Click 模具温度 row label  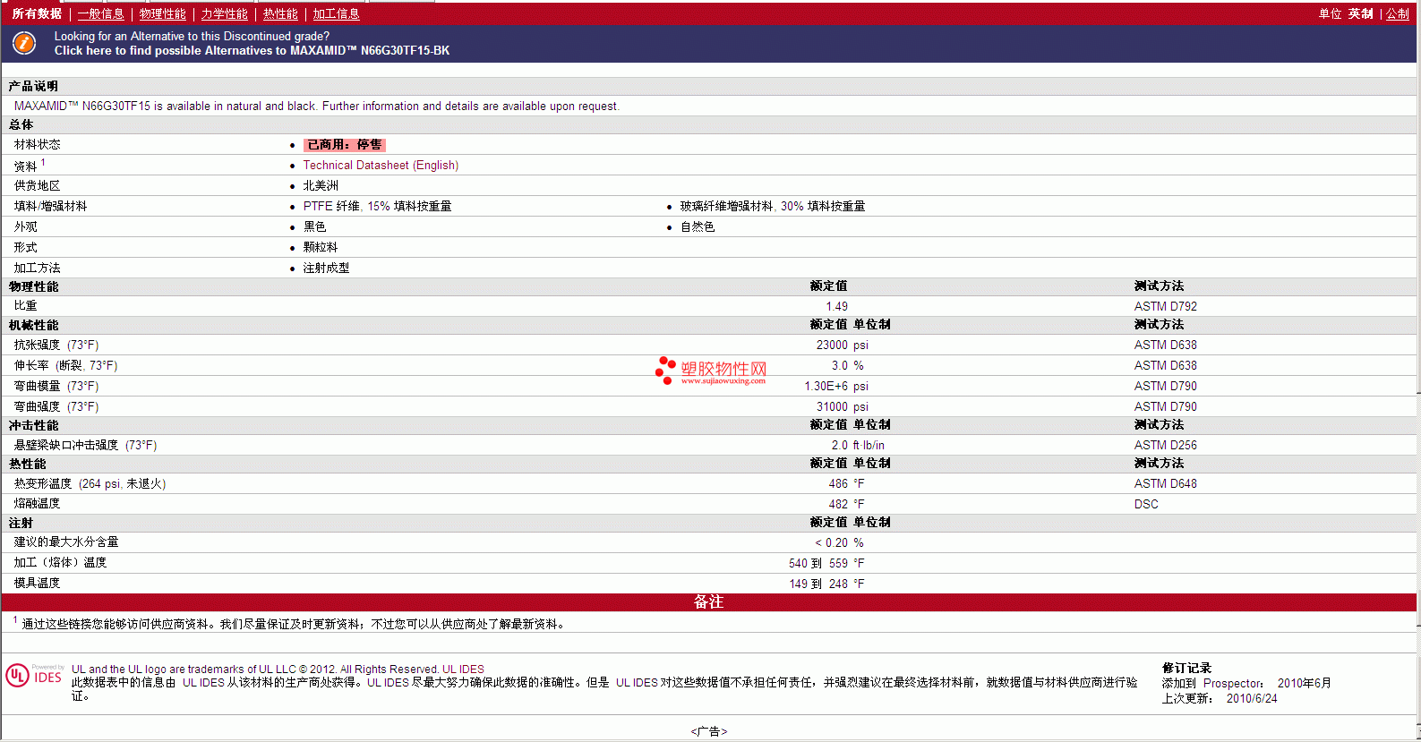[x=37, y=584]
